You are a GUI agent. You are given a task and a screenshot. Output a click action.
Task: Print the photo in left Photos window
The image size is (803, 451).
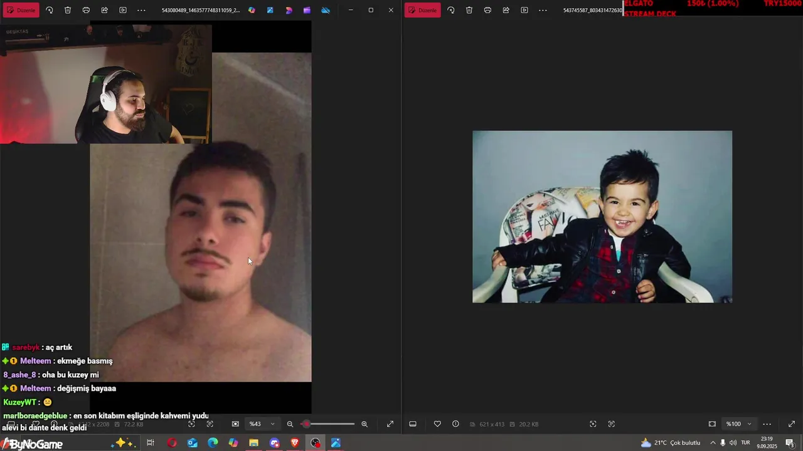(x=86, y=10)
